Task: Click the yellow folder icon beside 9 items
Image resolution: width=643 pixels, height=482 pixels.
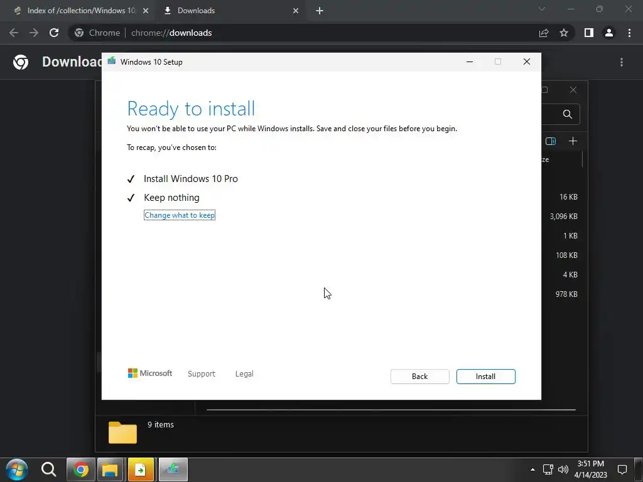Action: coord(122,432)
